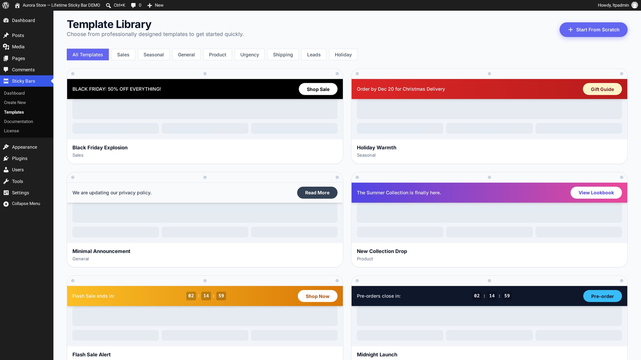Click the Comments icon in sidebar
Screen dimensions: 641x360
click(x=6, y=69)
